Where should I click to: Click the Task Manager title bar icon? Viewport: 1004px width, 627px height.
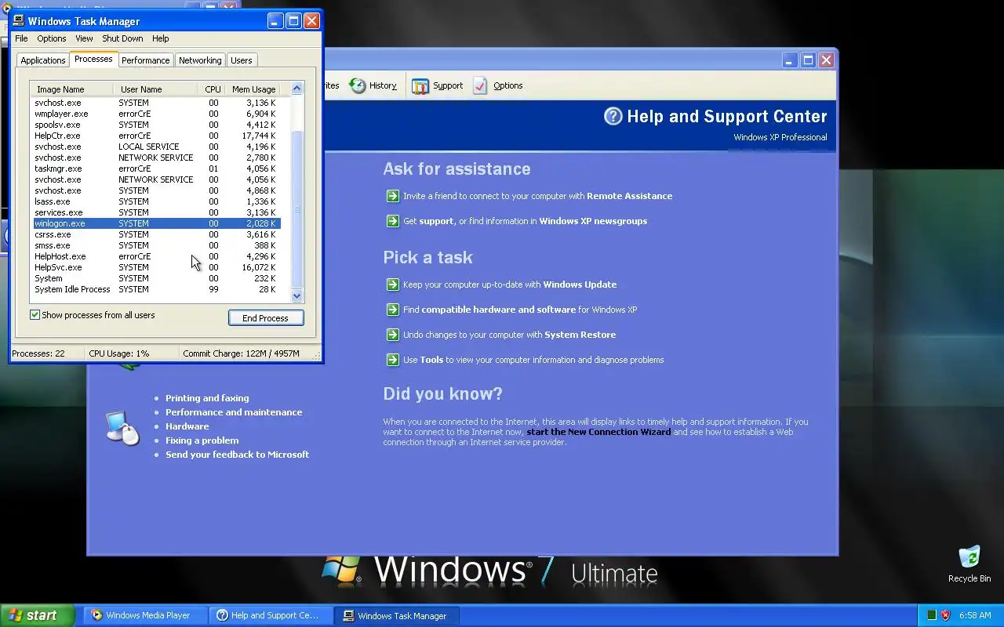point(19,21)
